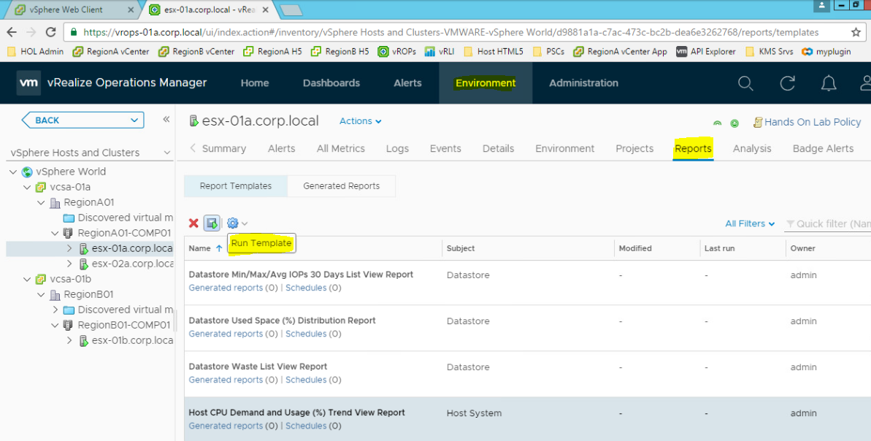The height and width of the screenshot is (441, 871).
Task: Open Alerts in the top navigation bar
Action: tap(407, 83)
